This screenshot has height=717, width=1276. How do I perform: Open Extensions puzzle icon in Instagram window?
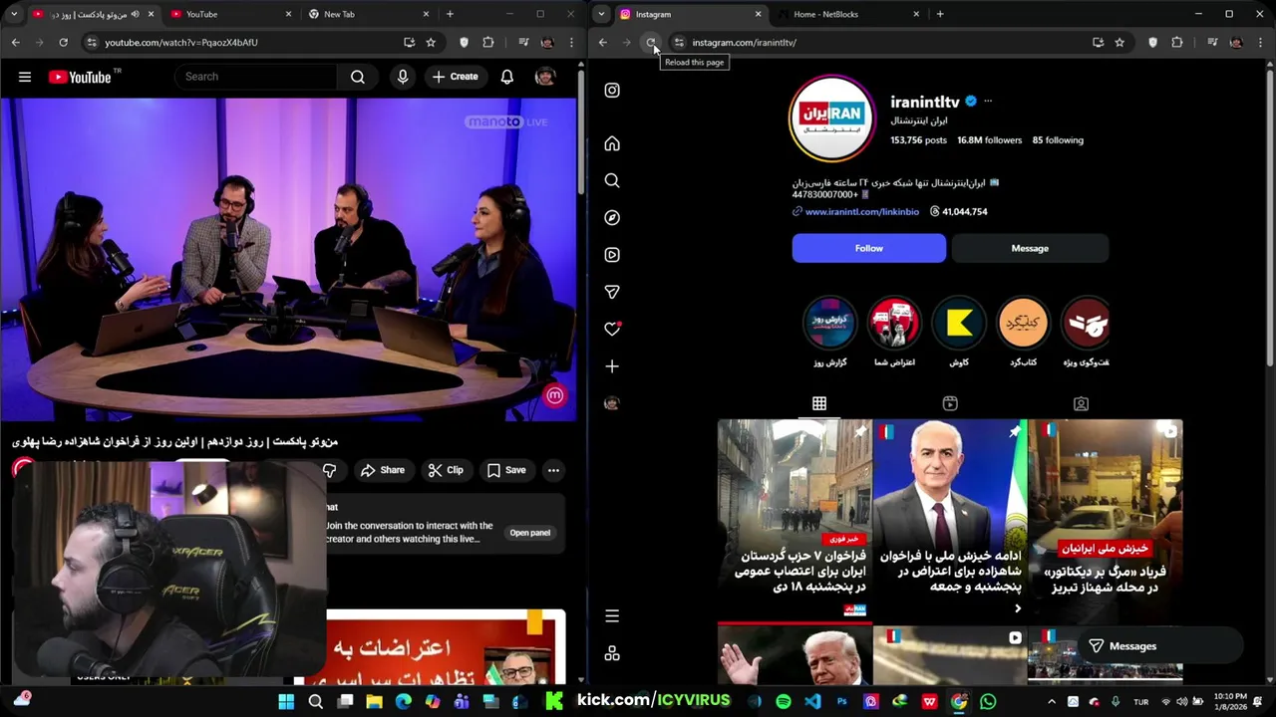(x=1177, y=42)
